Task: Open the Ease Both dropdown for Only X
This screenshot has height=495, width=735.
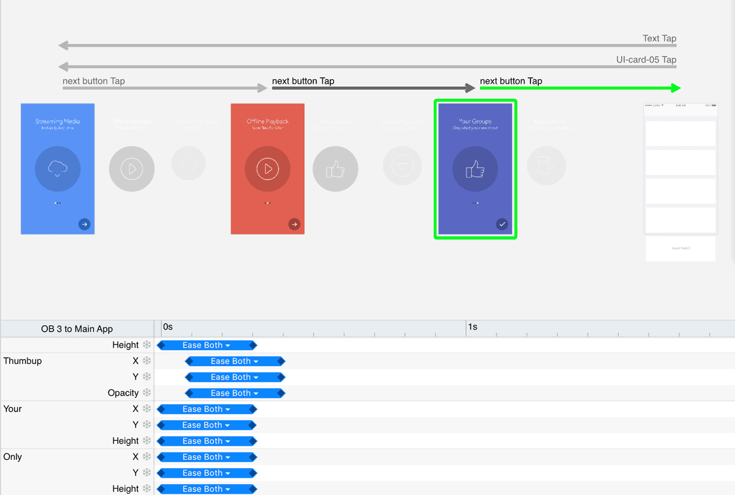Action: (206, 457)
